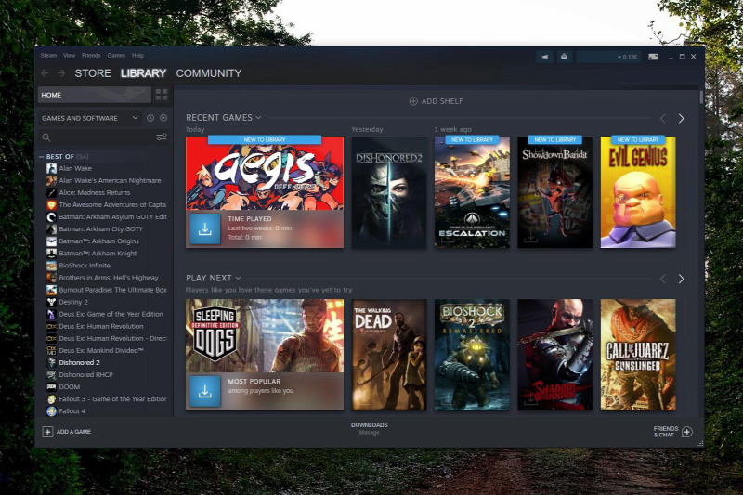743x495 pixels.
Task: Click the DOOM game icon
Action: (51, 386)
